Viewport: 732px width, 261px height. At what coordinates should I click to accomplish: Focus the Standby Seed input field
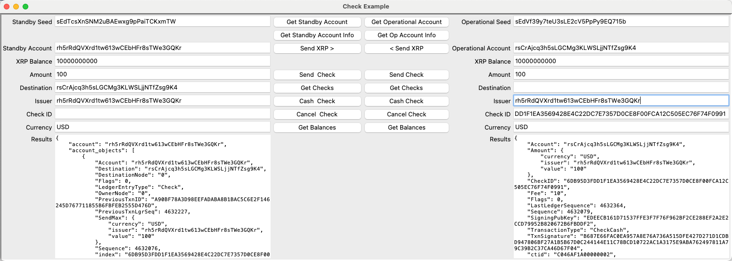(x=163, y=22)
